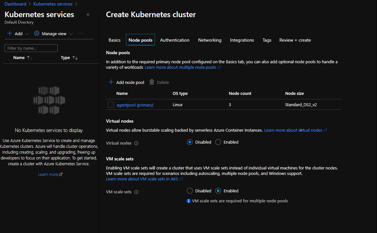Image resolution: width=377 pixels, height=233 pixels.
Task: Click the Manage view button label
Action: click(x=54, y=34)
